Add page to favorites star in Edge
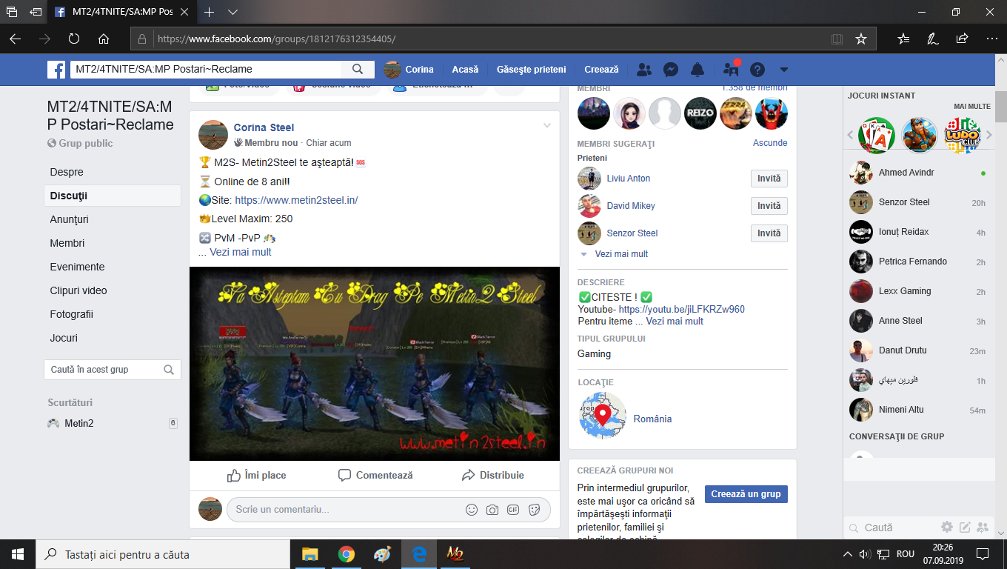This screenshot has height=569, width=1007. coord(860,39)
